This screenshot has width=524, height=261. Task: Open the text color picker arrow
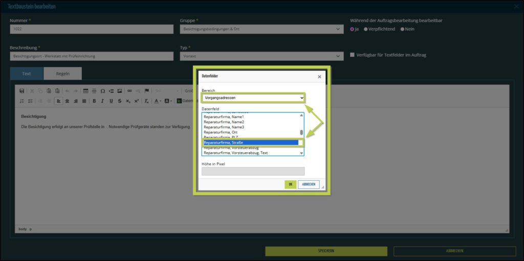(162, 101)
